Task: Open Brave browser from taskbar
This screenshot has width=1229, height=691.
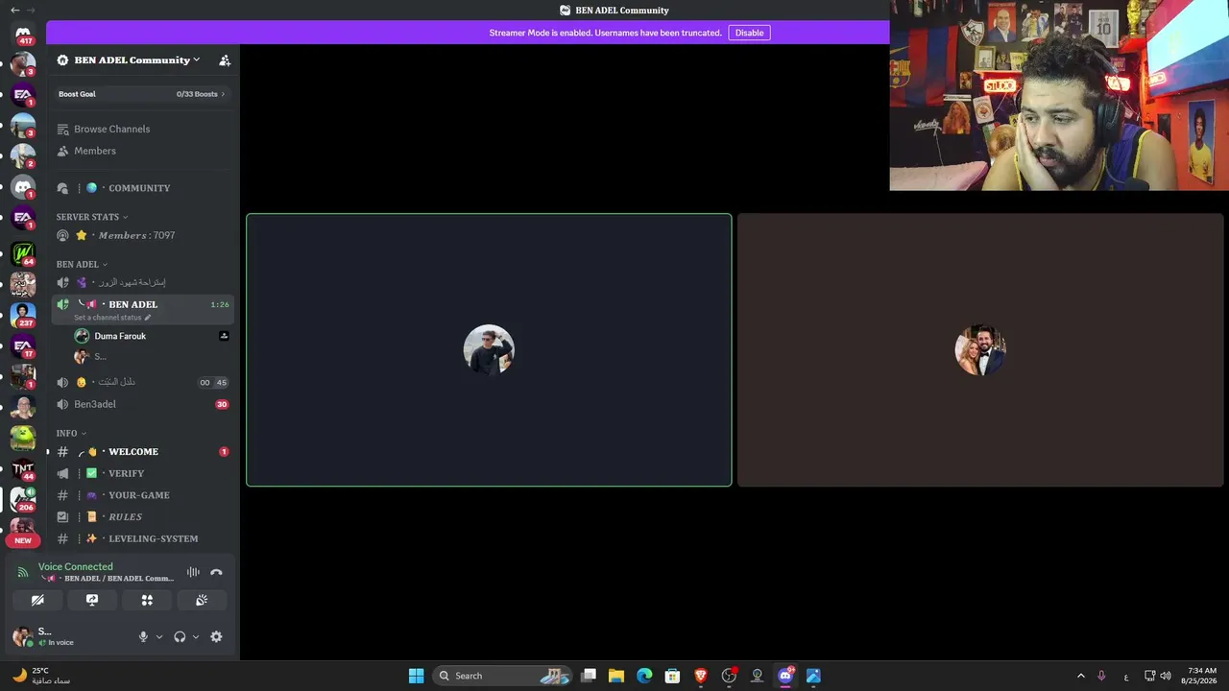Action: coord(701,676)
